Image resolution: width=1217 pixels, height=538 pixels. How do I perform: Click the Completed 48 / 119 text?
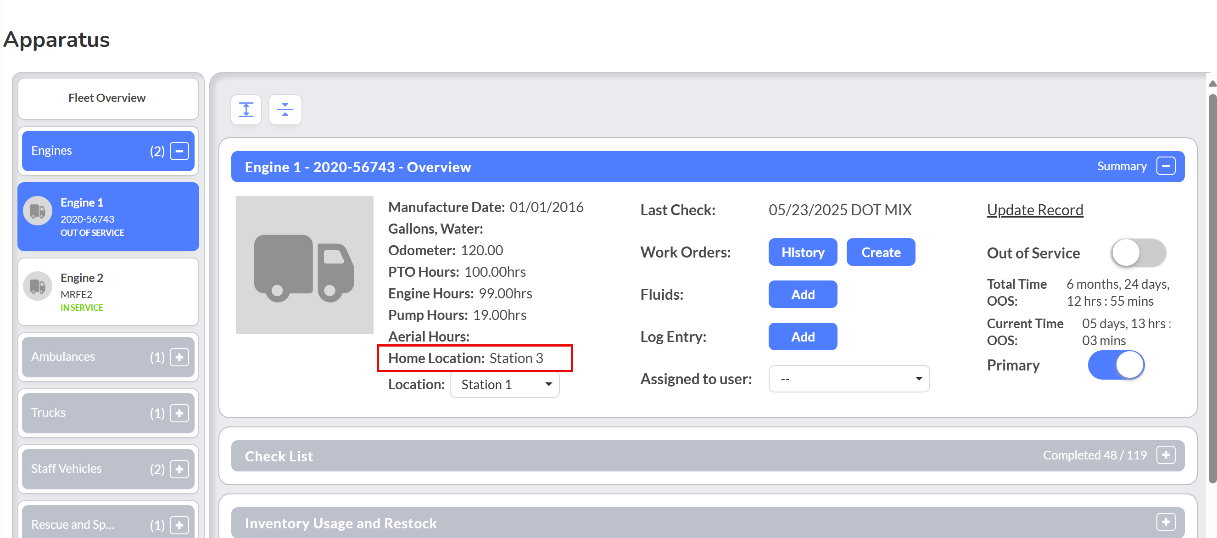1094,455
